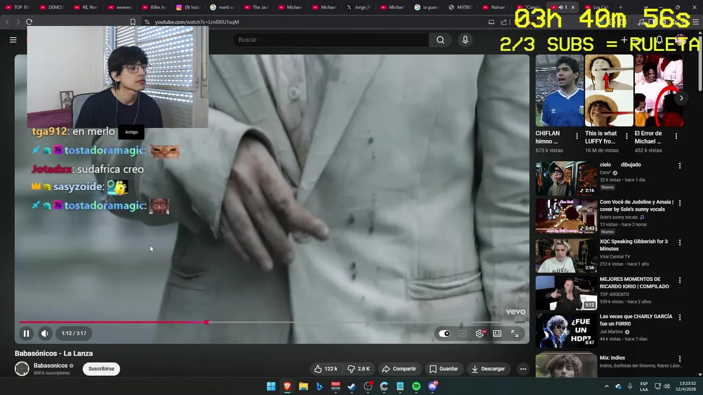Open Discord from the taskbar
This screenshot has height=395, width=703.
click(432, 386)
